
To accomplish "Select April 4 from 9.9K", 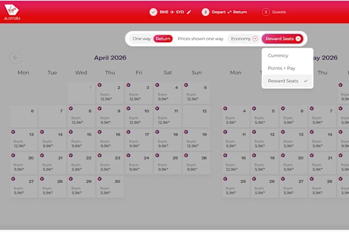I will [x=168, y=93].
